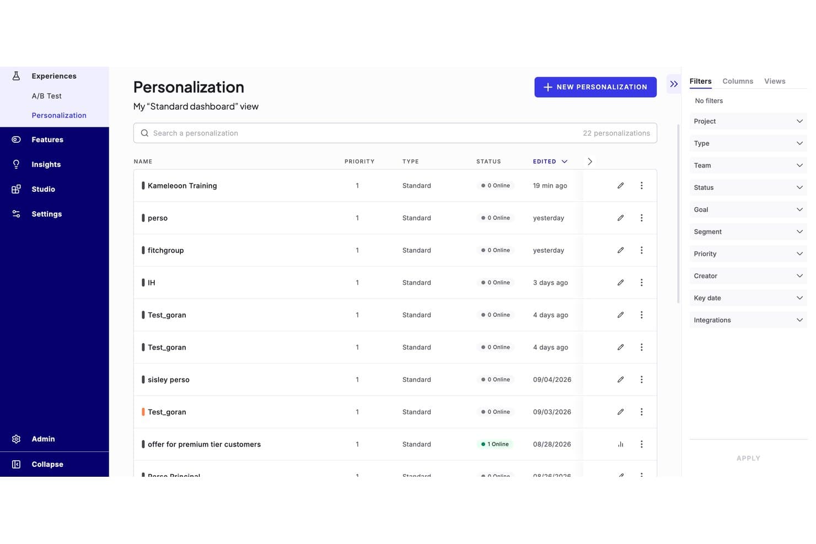The height and width of the screenshot is (544, 816).
Task: Focus the Search a personalization field
Action: point(395,133)
